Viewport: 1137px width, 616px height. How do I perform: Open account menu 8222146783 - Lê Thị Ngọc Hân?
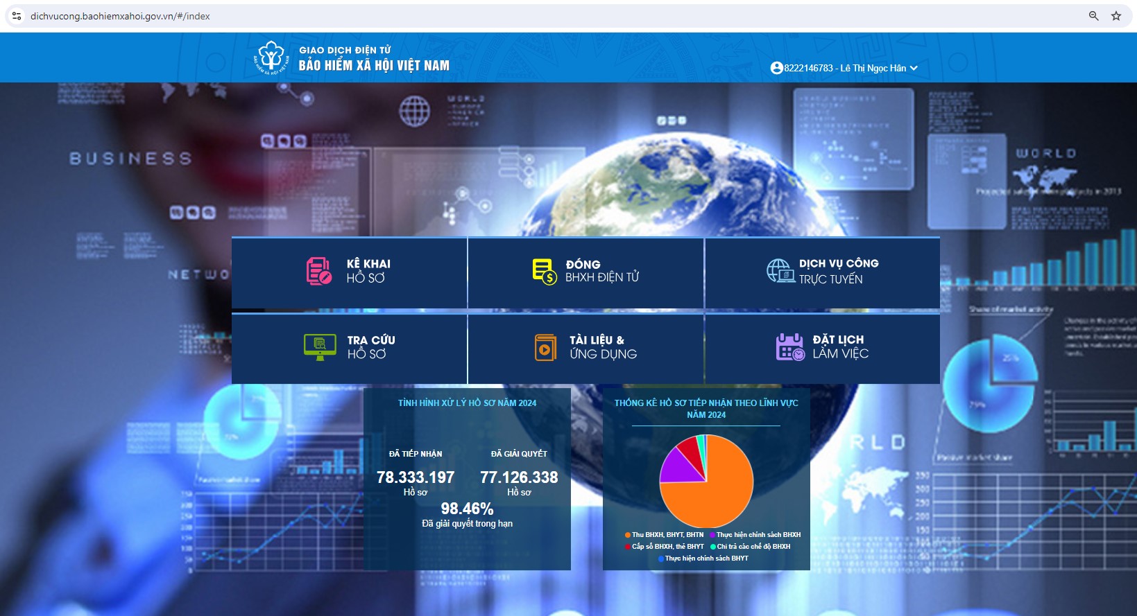(844, 68)
